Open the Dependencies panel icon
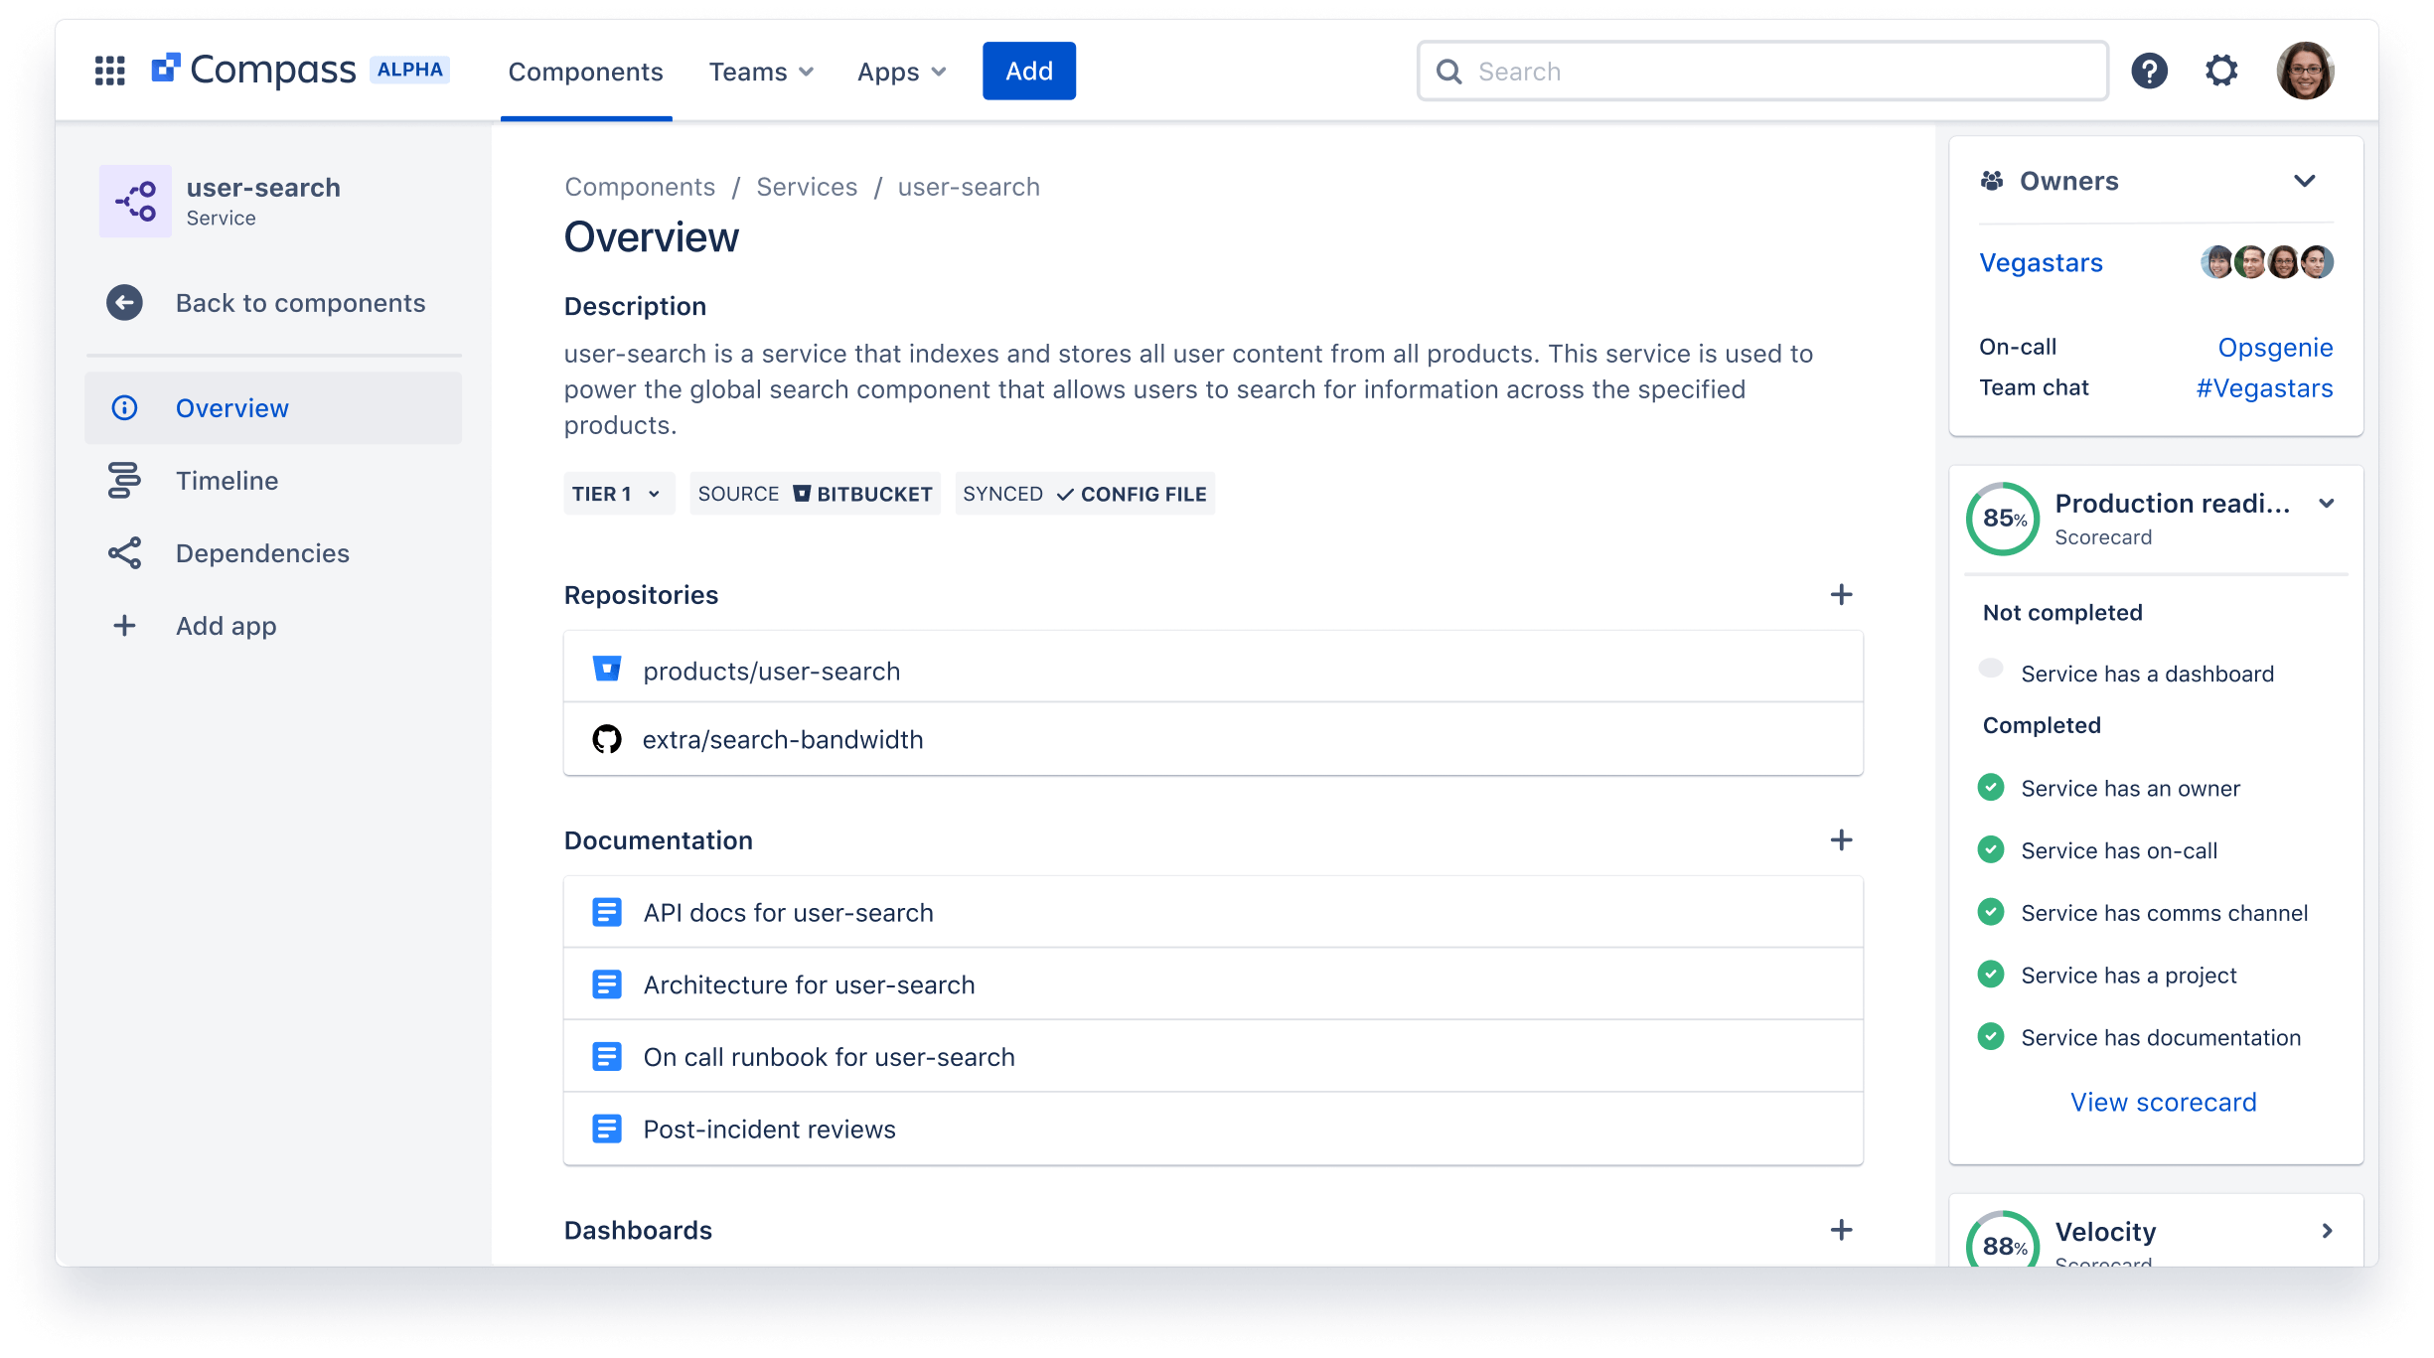Screen dimensions: 2434x1358 tap(124, 552)
